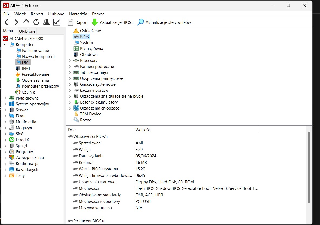The image size is (320, 225).
Task: Expand the Płyta główna node in sidebar
Action: click(x=5, y=98)
